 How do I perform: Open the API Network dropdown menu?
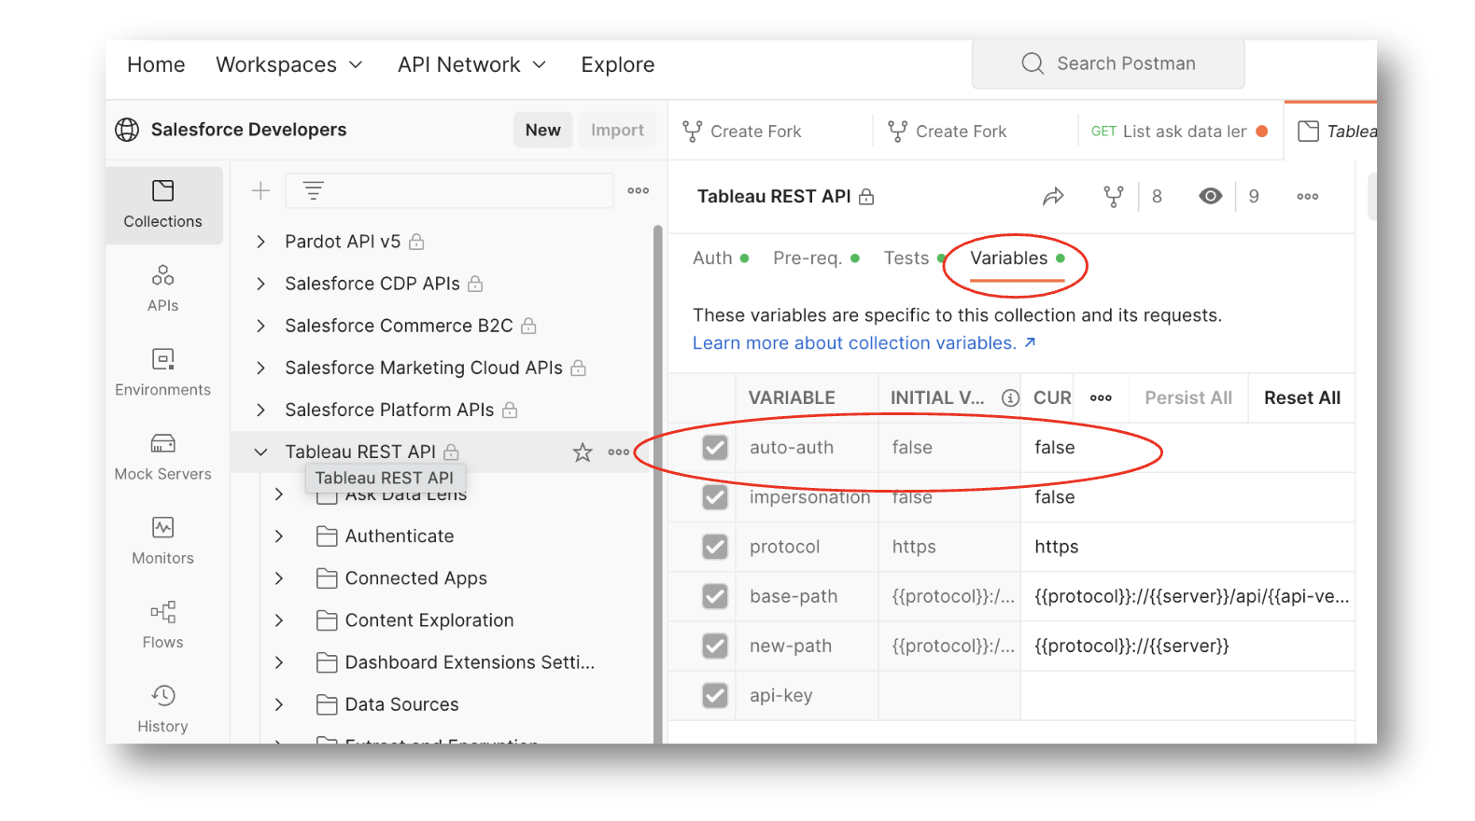click(471, 64)
